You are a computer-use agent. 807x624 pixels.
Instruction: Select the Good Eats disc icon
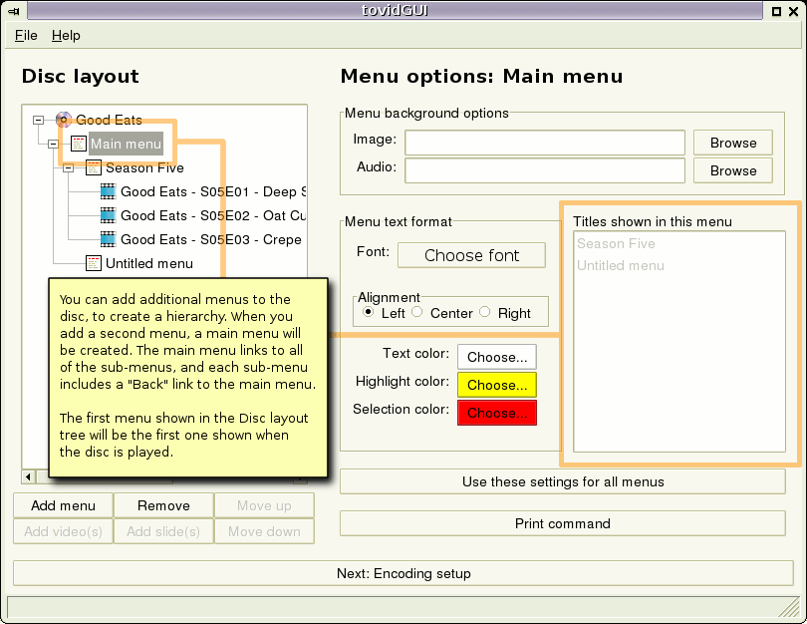tap(64, 119)
